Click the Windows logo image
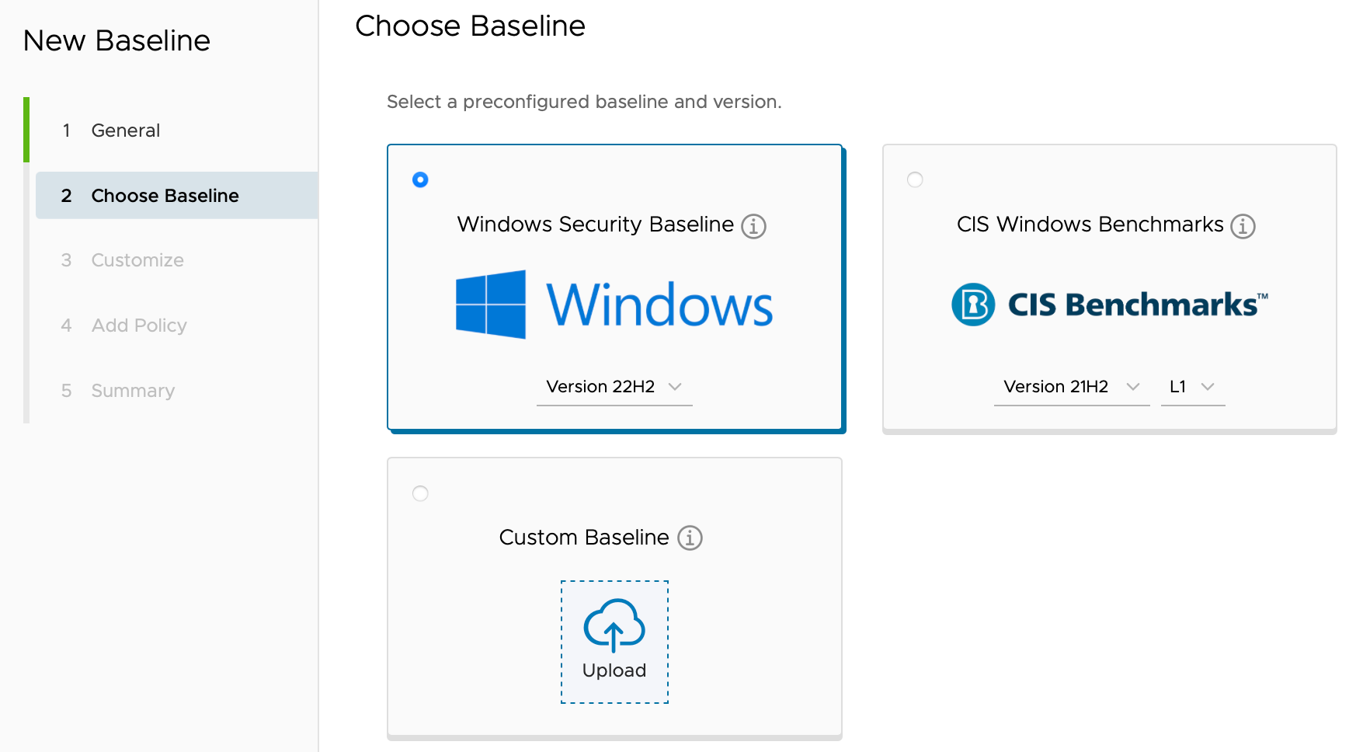 491,305
